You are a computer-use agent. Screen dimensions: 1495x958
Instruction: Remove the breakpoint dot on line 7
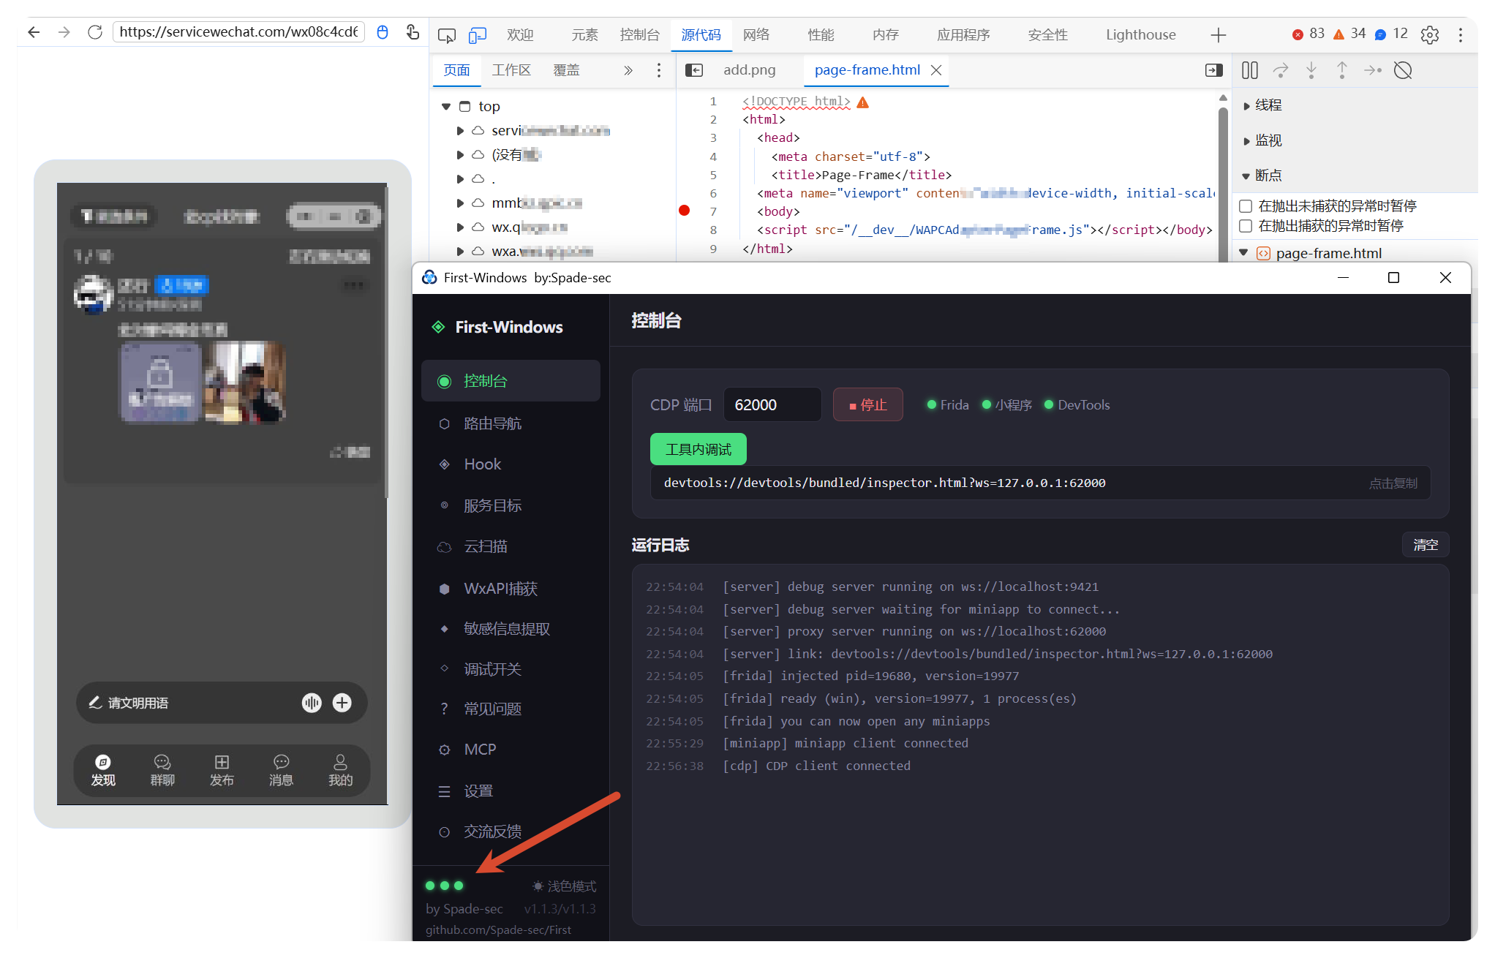(685, 211)
